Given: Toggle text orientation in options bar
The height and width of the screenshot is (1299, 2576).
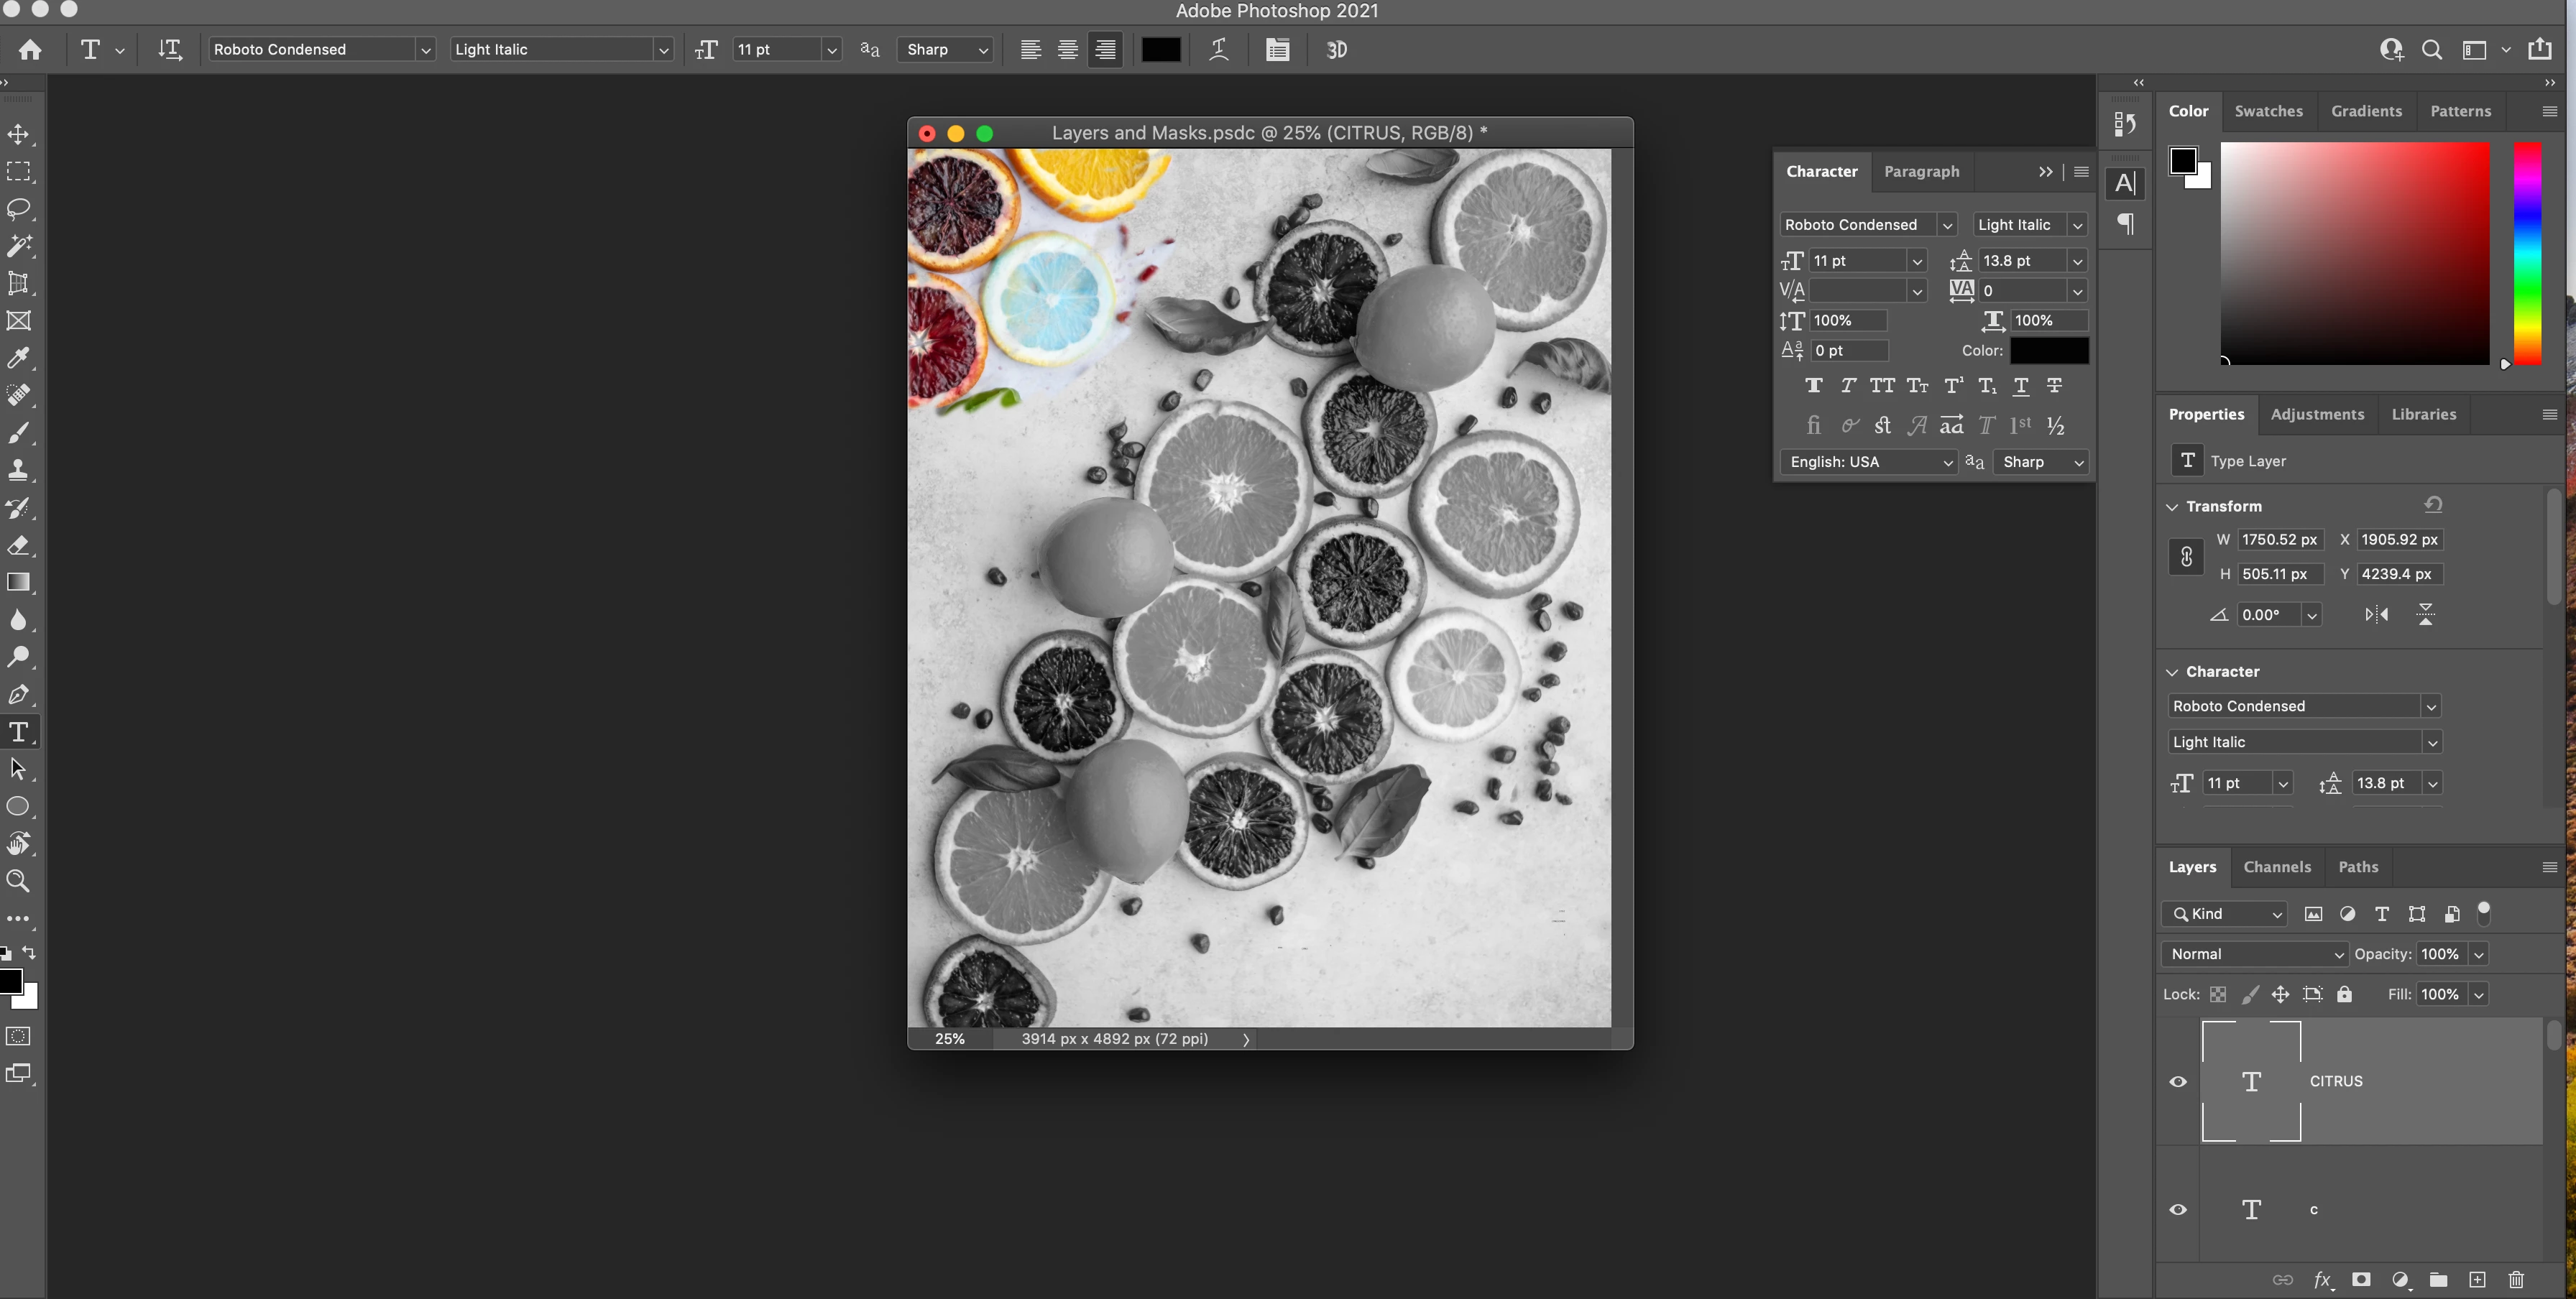Looking at the screenshot, I should [x=170, y=49].
